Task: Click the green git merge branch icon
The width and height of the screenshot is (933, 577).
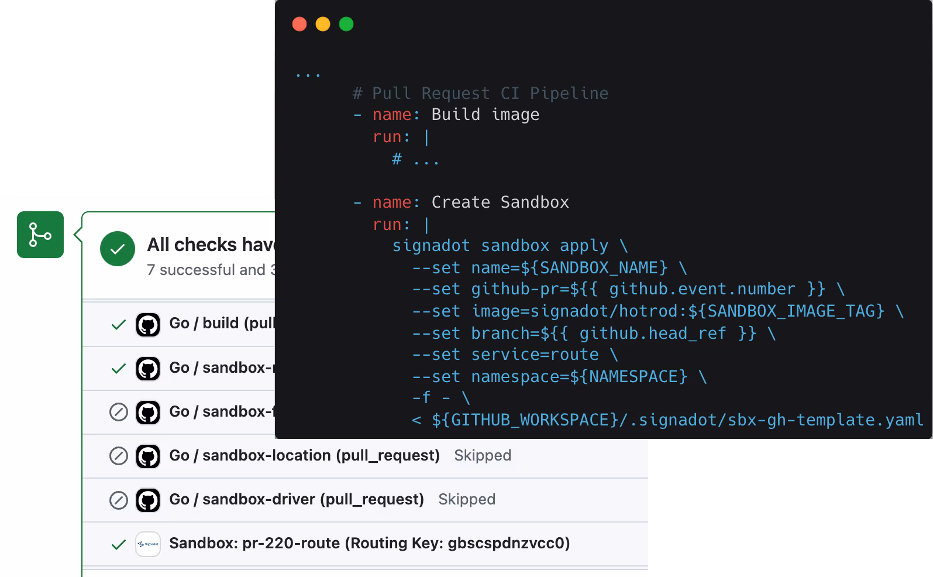Action: [40, 235]
